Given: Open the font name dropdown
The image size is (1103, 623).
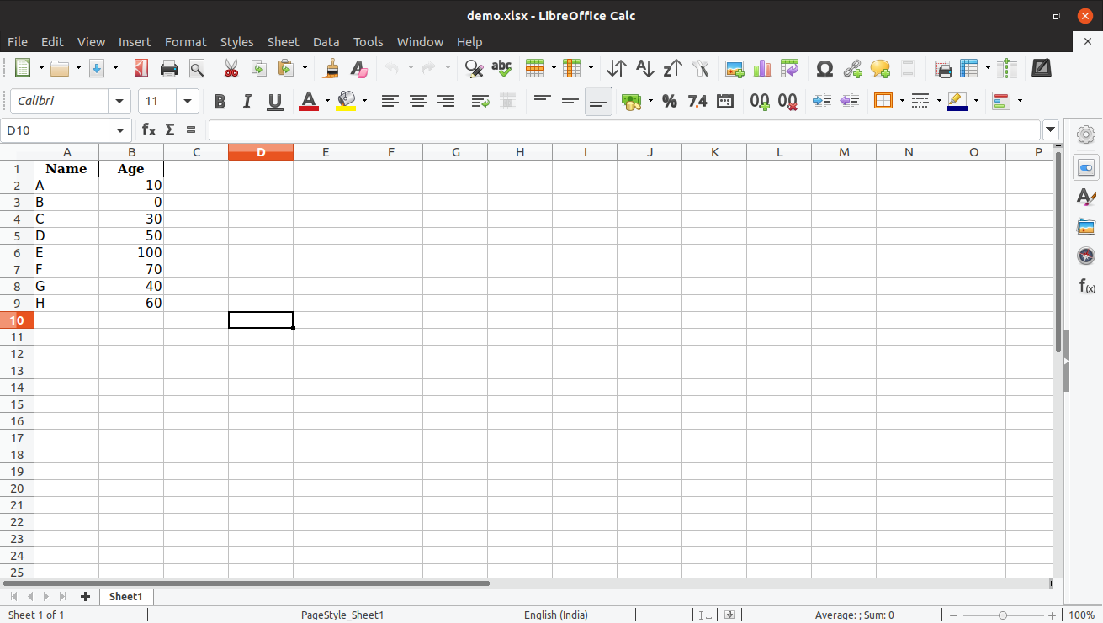Looking at the screenshot, I should 119,101.
